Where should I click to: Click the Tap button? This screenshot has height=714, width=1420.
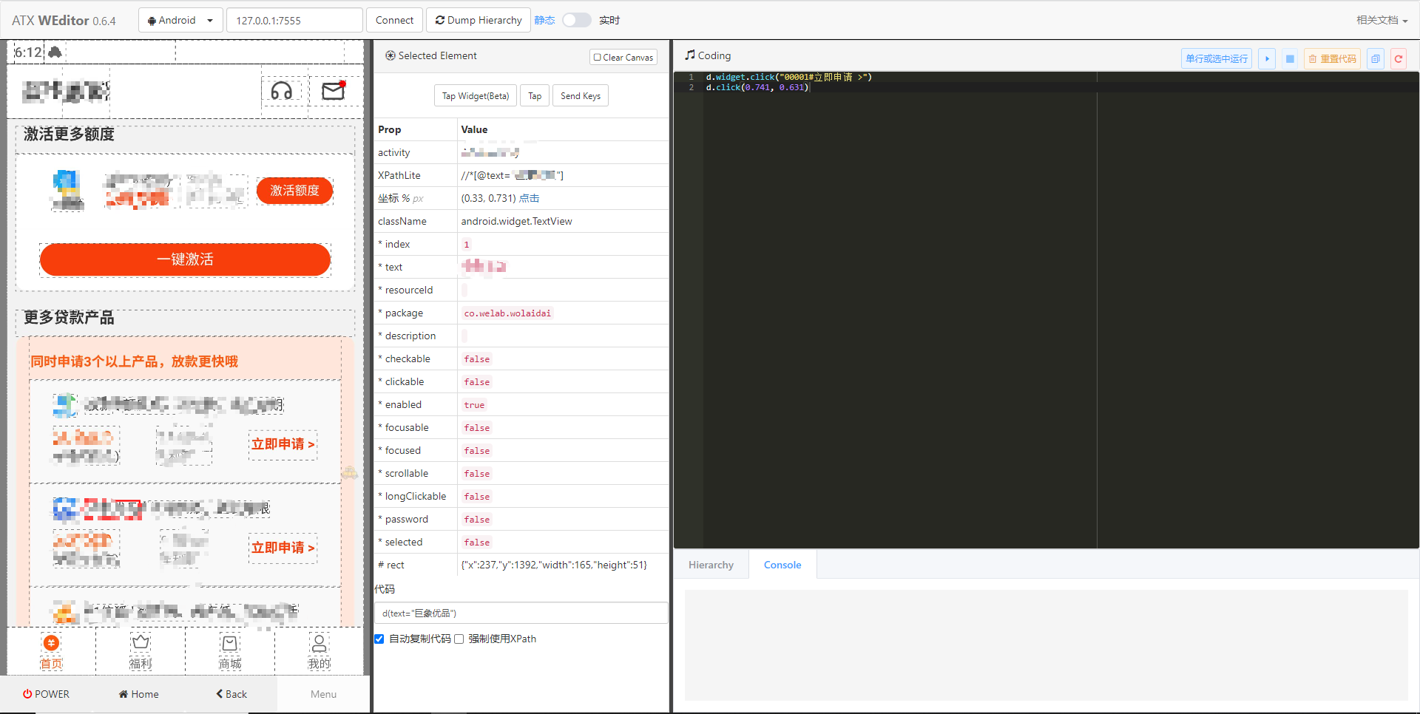point(535,95)
